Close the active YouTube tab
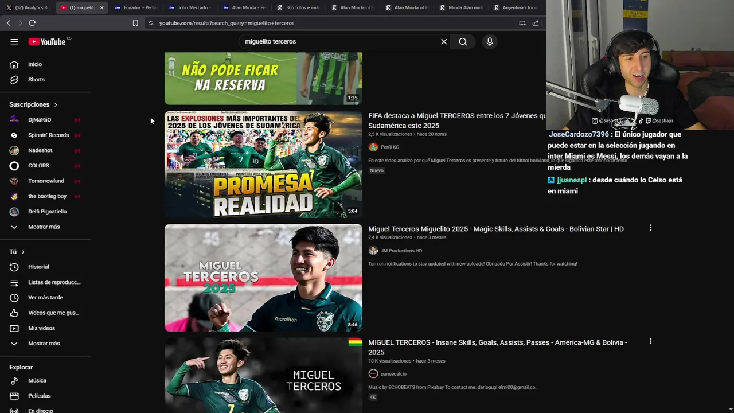This screenshot has width=734, height=413. pyautogui.click(x=101, y=7)
